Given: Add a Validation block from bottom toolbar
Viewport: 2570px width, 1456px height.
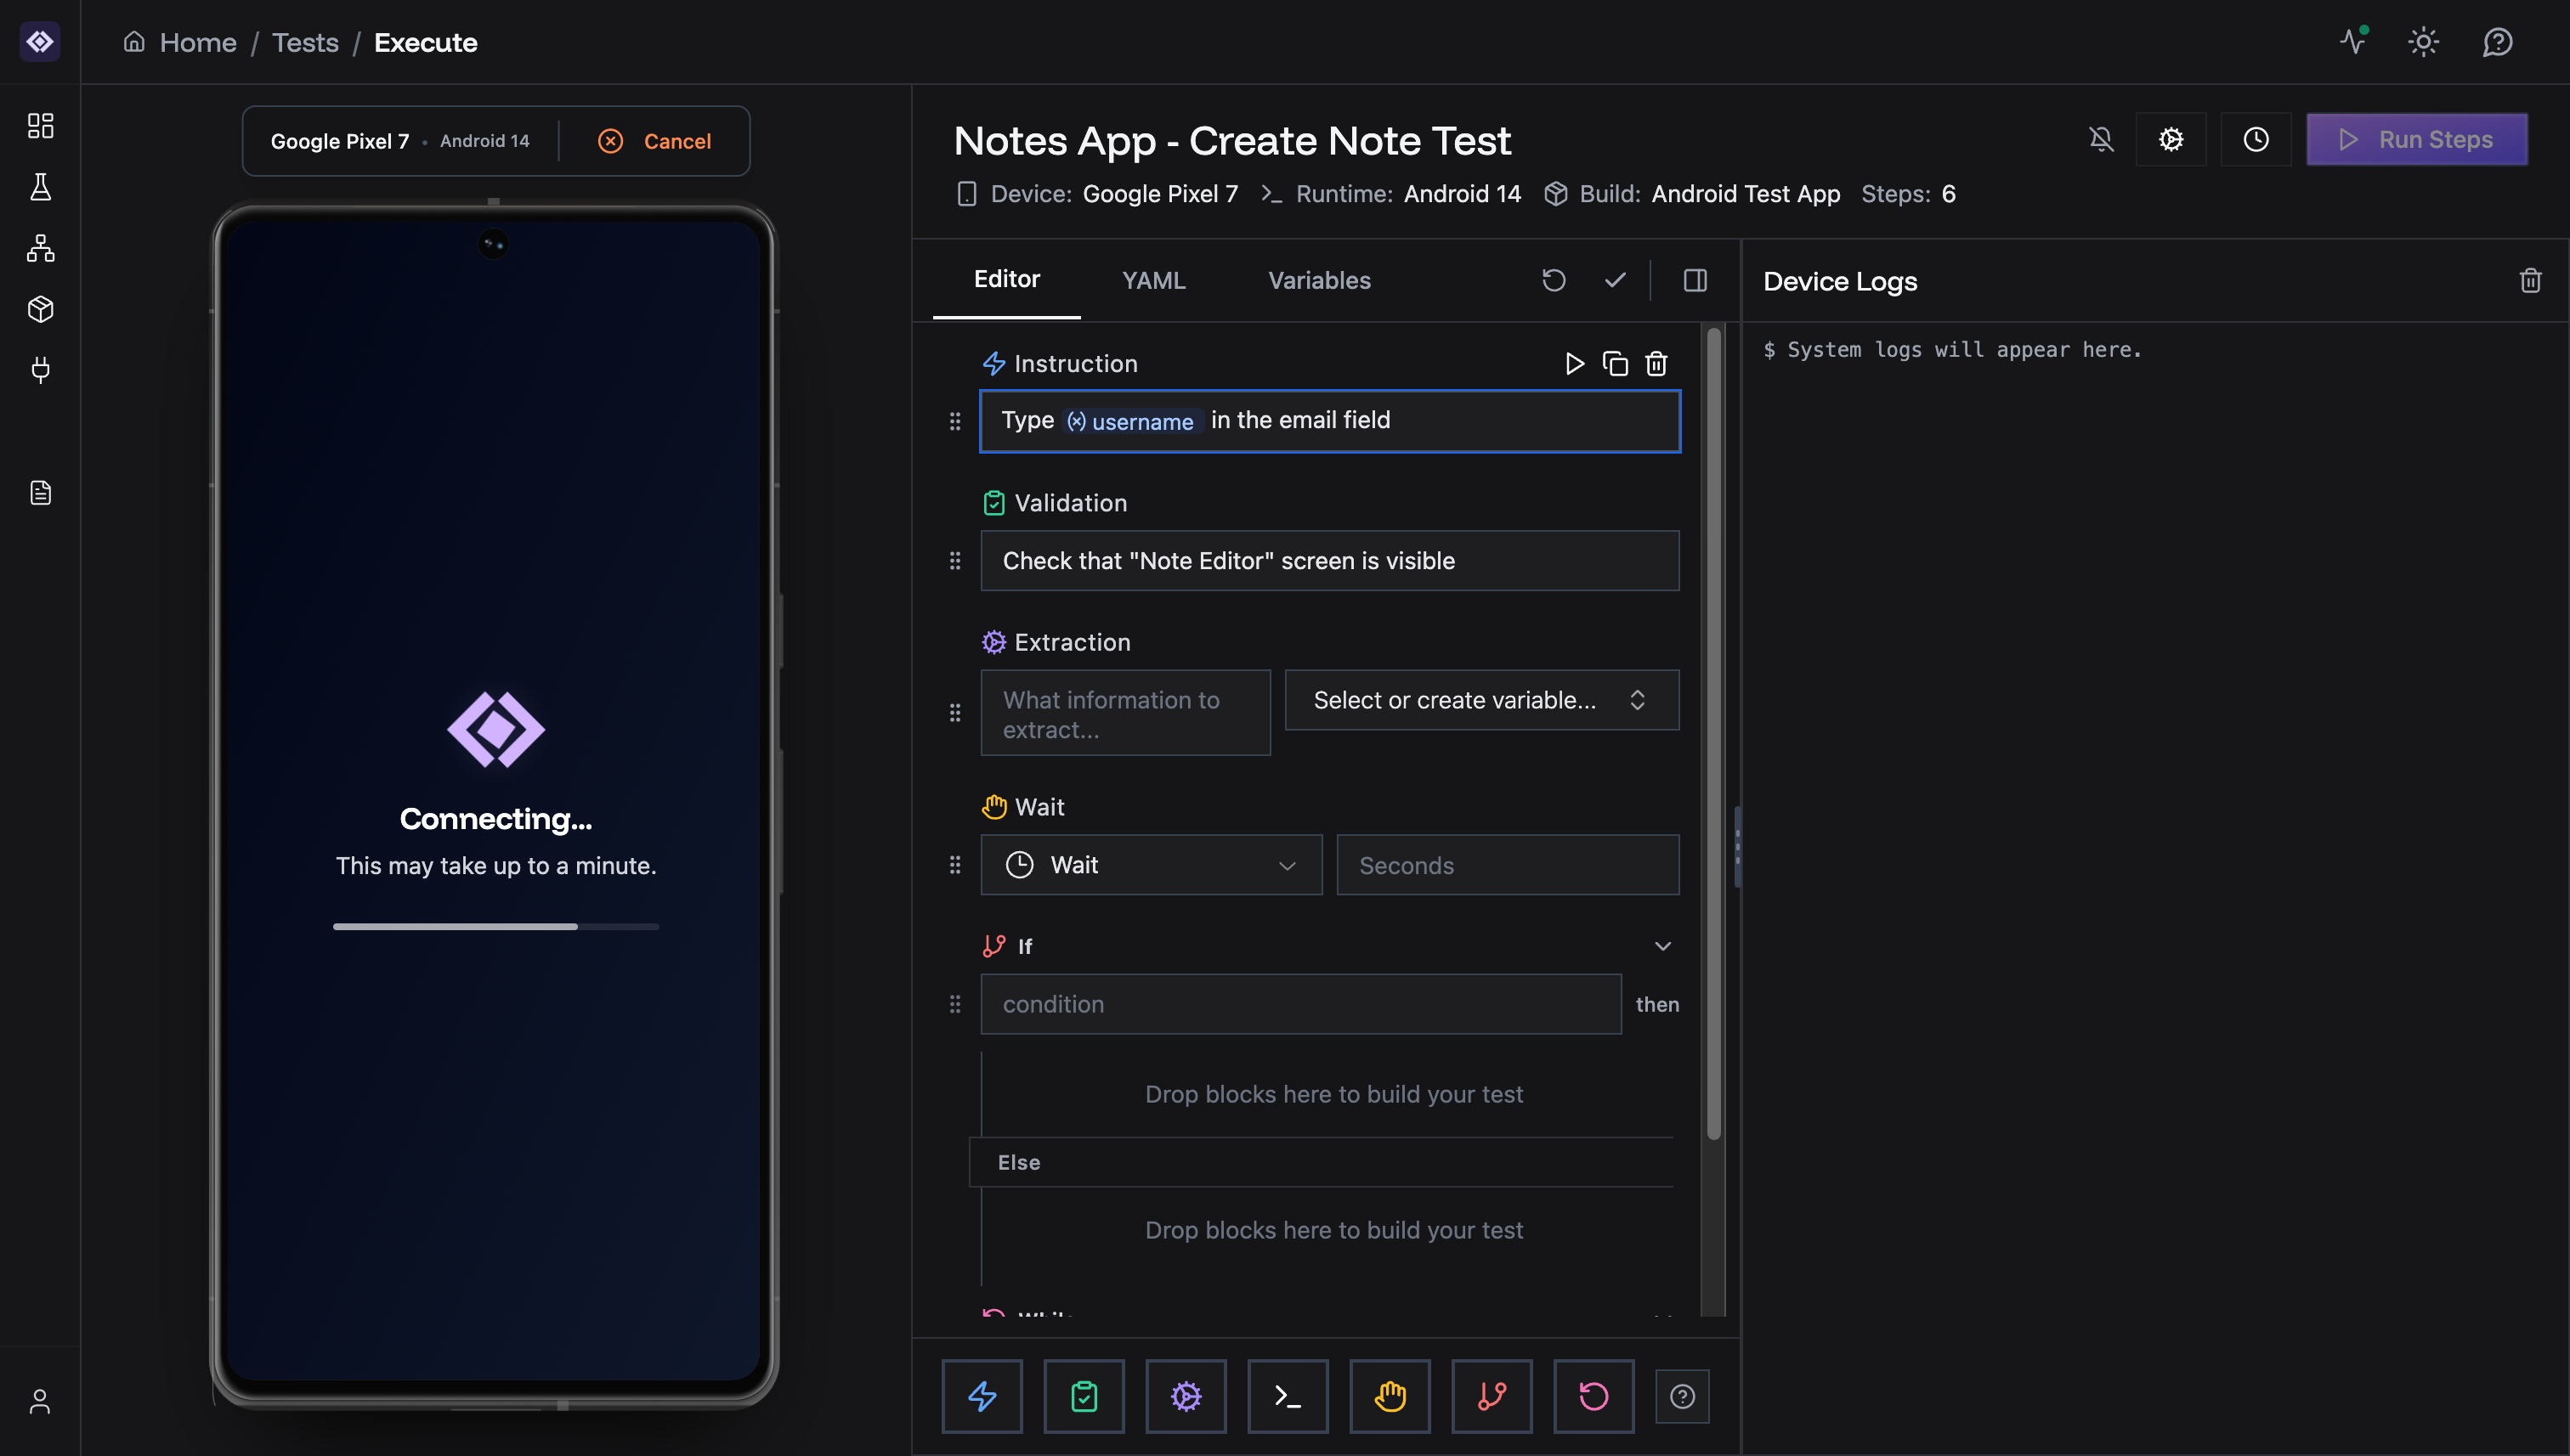Looking at the screenshot, I should 1084,1395.
